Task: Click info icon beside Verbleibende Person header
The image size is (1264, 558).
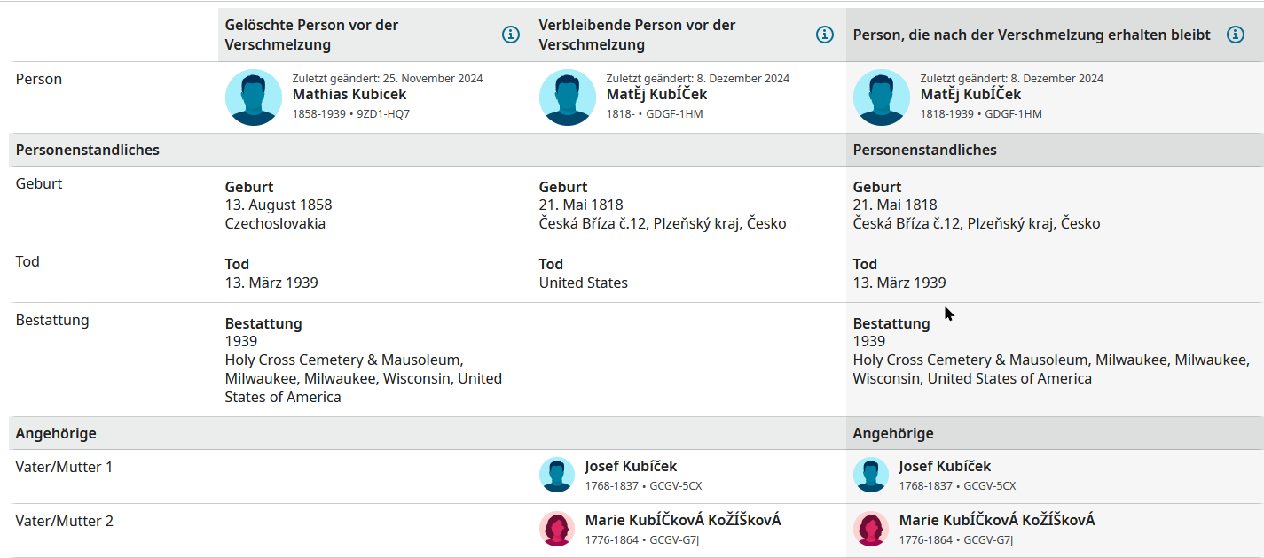Action: click(x=825, y=35)
